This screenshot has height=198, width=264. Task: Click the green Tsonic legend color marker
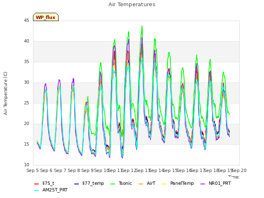[x=113, y=184]
